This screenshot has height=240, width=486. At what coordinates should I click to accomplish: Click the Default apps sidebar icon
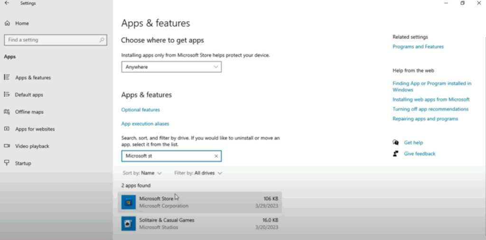click(7, 94)
